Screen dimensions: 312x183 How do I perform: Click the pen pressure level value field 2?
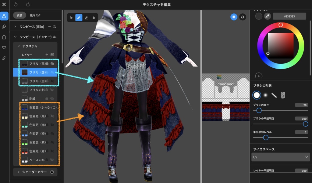[301, 132]
